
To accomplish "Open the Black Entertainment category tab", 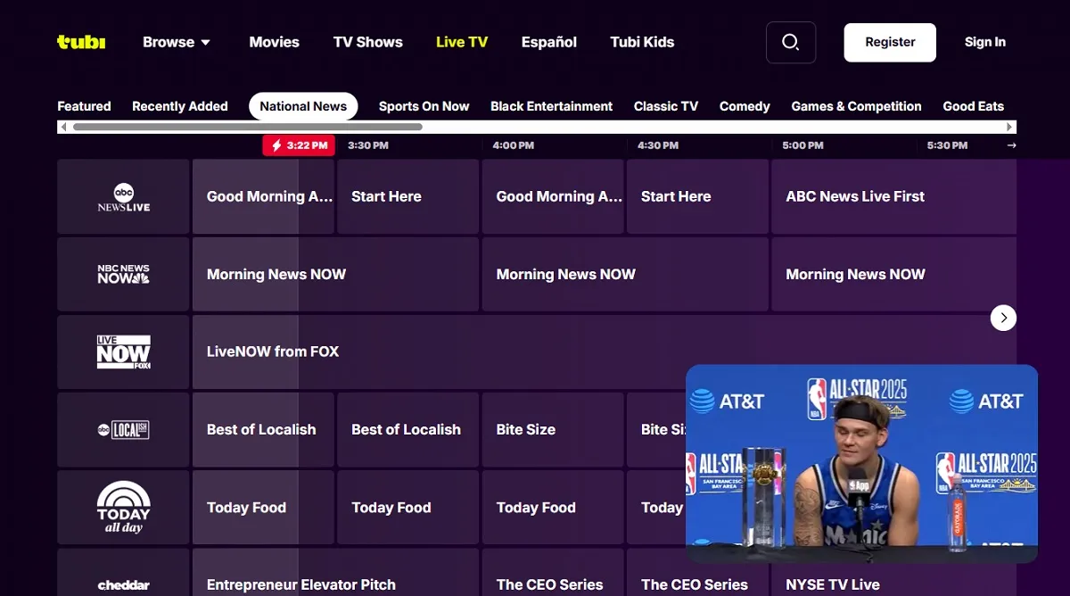I will tap(551, 106).
